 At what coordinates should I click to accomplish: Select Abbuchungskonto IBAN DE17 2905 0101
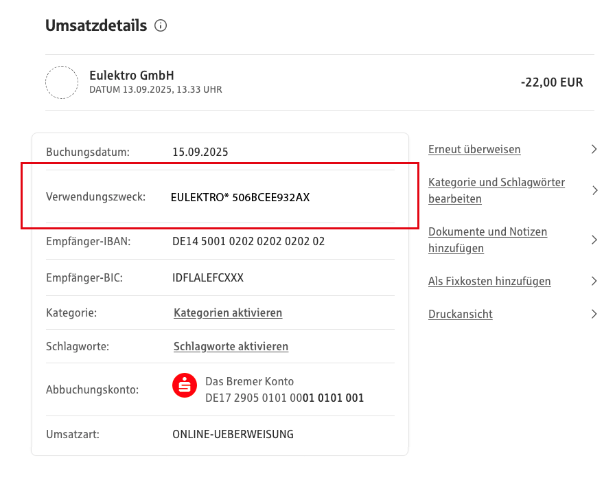tap(285, 398)
